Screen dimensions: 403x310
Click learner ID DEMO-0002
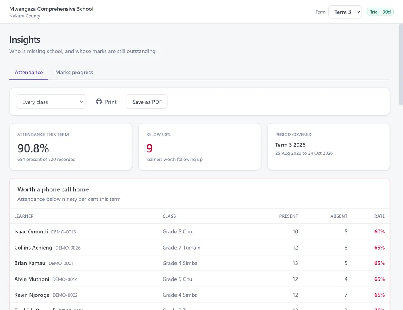click(x=65, y=295)
